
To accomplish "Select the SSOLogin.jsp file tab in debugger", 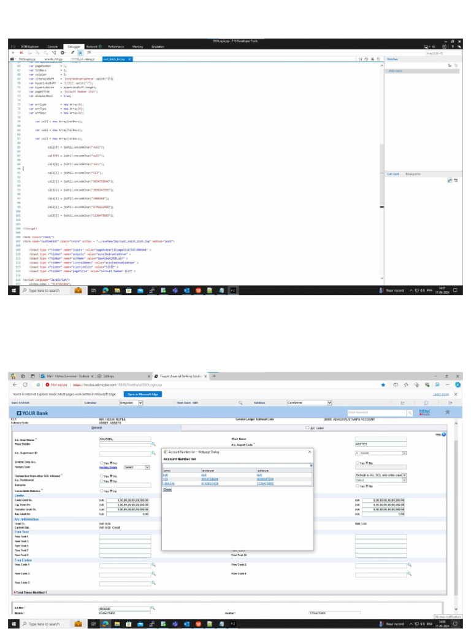I will (27, 59).
